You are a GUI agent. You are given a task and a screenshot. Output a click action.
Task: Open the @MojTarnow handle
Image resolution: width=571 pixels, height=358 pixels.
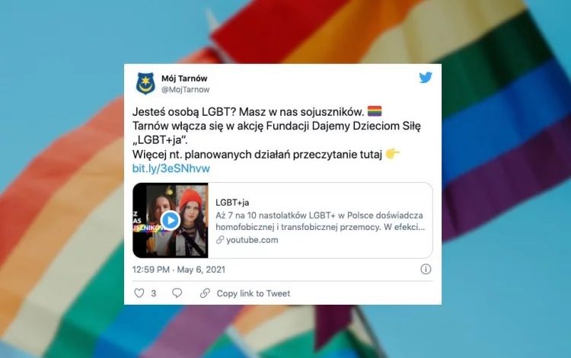tap(185, 90)
